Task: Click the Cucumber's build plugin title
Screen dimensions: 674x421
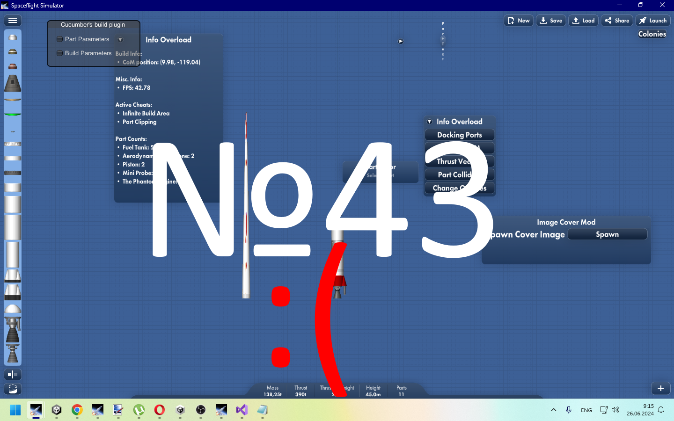Action: coord(93,25)
